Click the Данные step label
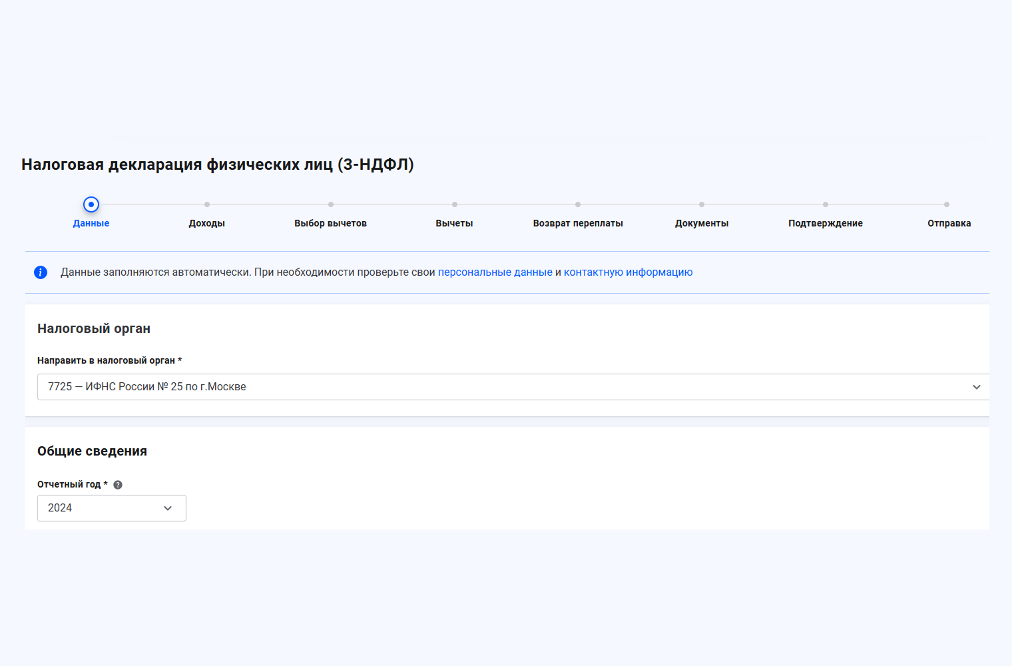The height and width of the screenshot is (666, 1012). [91, 223]
